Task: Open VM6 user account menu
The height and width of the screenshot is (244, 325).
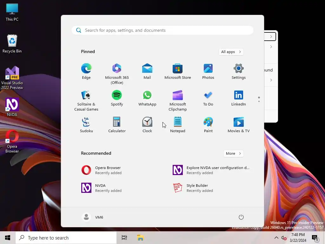Action: (x=93, y=217)
